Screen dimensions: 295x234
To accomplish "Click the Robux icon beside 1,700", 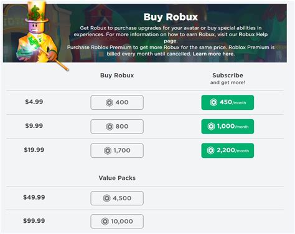I will coord(108,150).
